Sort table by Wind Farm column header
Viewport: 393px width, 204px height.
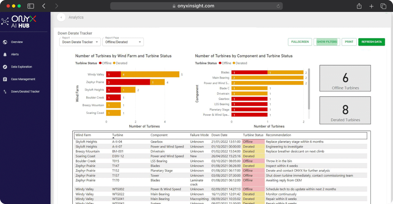tap(83, 135)
